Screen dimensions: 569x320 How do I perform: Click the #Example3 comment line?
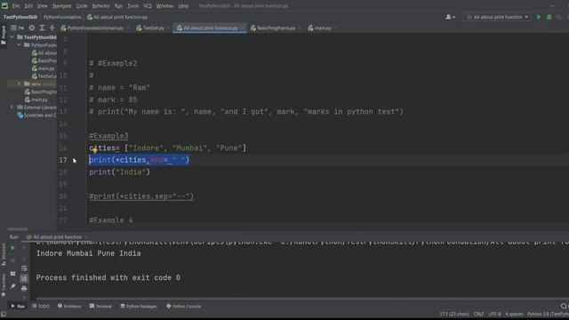tap(108, 136)
